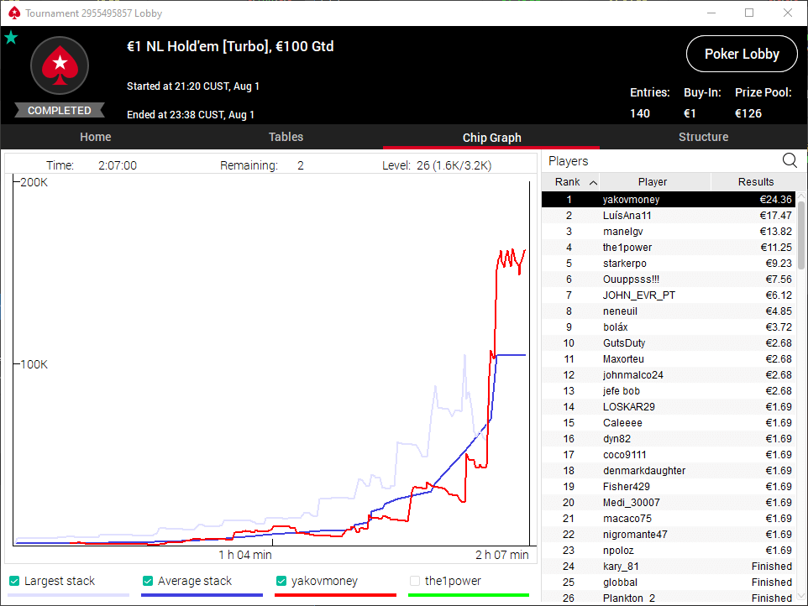Select player row kary_81

click(x=669, y=567)
